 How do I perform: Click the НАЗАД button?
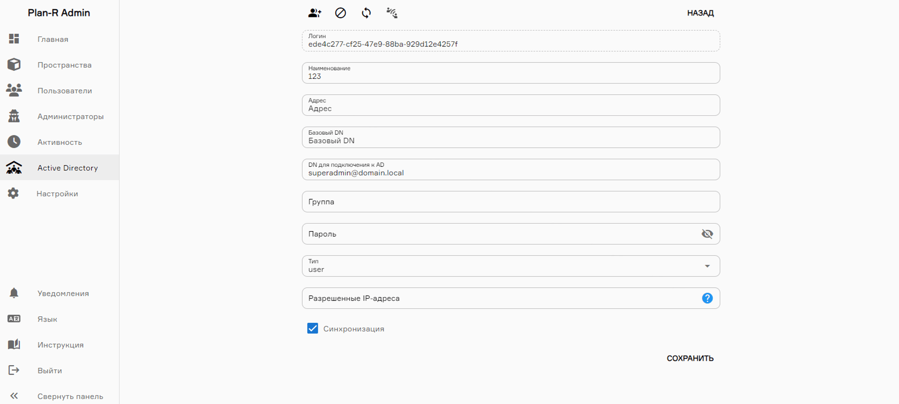(x=700, y=13)
